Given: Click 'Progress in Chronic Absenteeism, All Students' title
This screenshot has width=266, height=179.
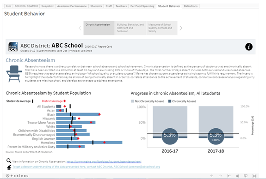Looking at the screenshot, I should click(x=175, y=93).
